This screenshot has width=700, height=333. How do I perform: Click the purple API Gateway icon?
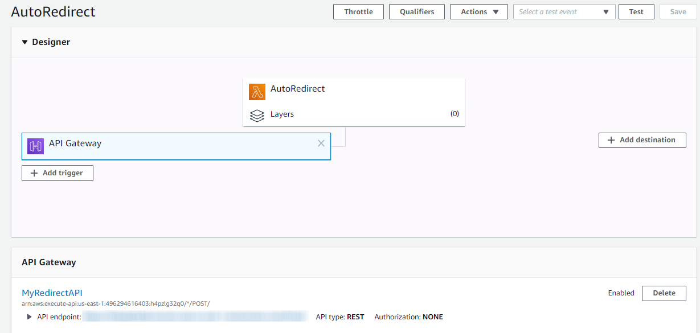coord(36,146)
